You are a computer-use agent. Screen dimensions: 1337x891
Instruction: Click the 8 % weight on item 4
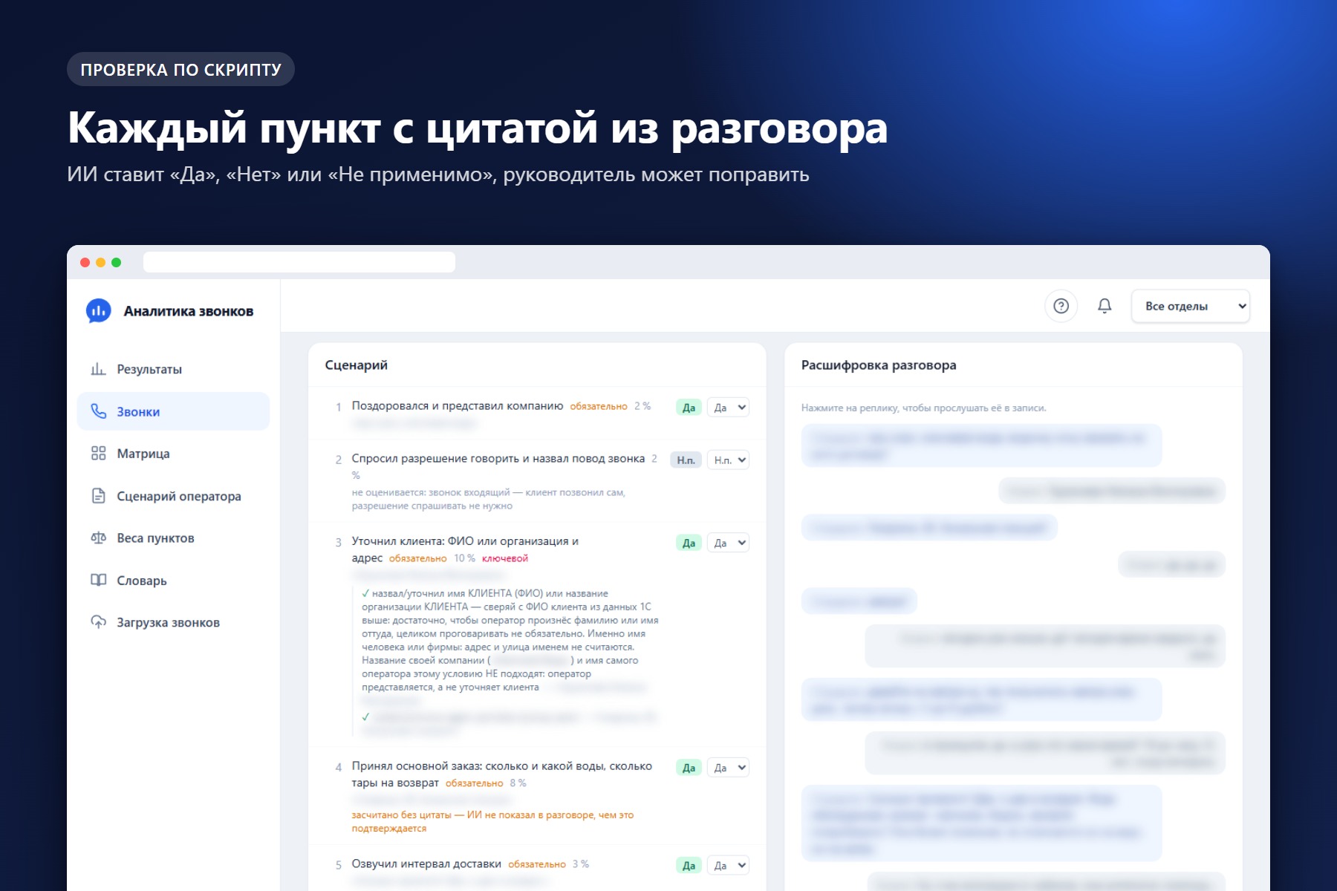point(518,783)
